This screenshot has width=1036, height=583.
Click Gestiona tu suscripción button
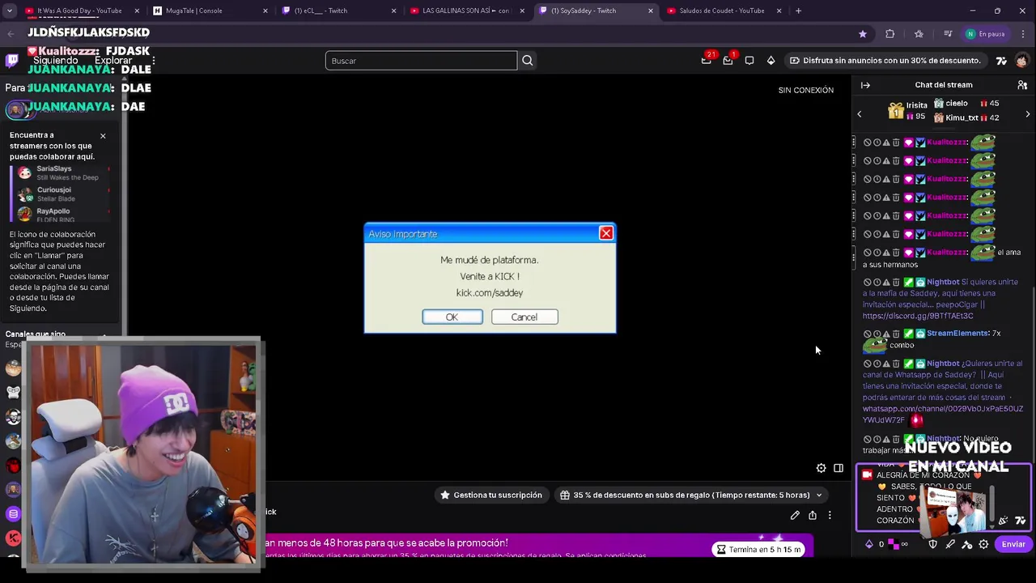point(490,495)
